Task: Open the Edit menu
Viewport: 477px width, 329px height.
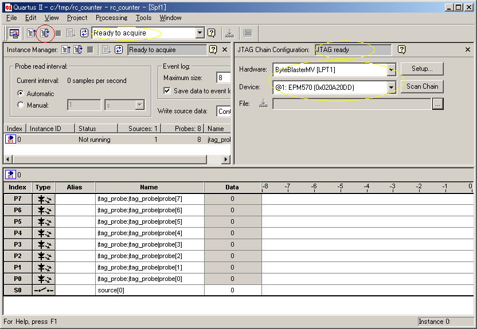Action: click(31, 18)
